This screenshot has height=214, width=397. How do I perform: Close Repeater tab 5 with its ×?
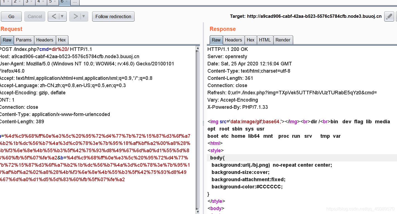click(x=55, y=1)
